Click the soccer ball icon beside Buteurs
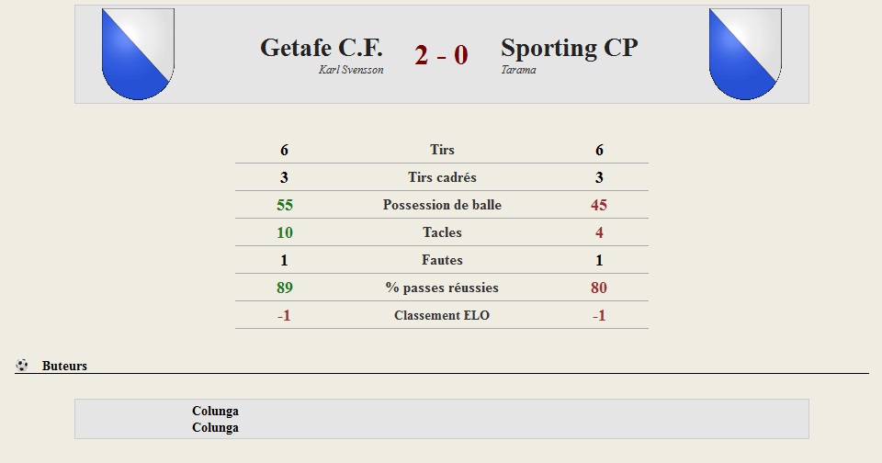882x463 pixels. [22, 365]
